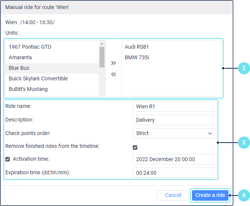Click the Create a ride button

coord(210,195)
